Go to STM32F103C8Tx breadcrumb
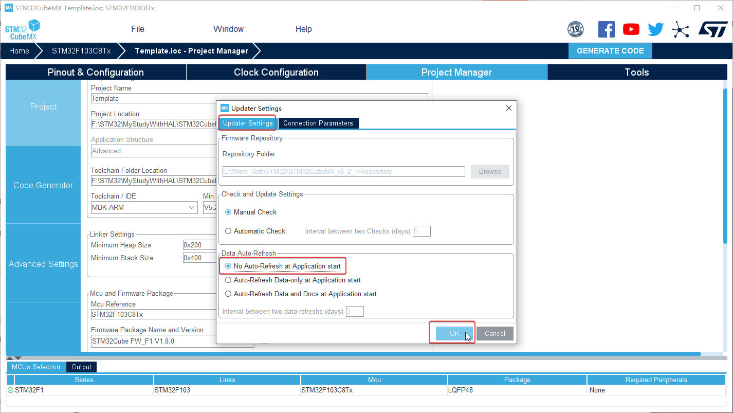This screenshot has width=733, height=413. click(x=81, y=51)
